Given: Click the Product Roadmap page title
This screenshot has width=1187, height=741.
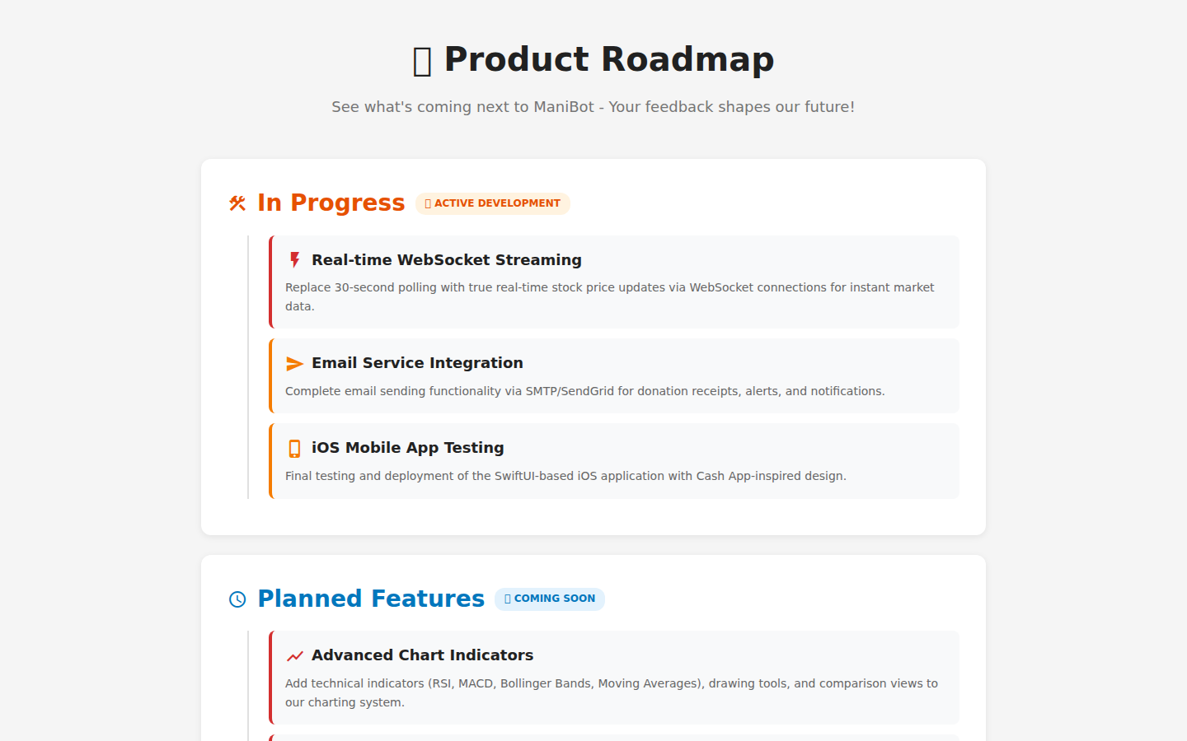Looking at the screenshot, I should [x=593, y=59].
